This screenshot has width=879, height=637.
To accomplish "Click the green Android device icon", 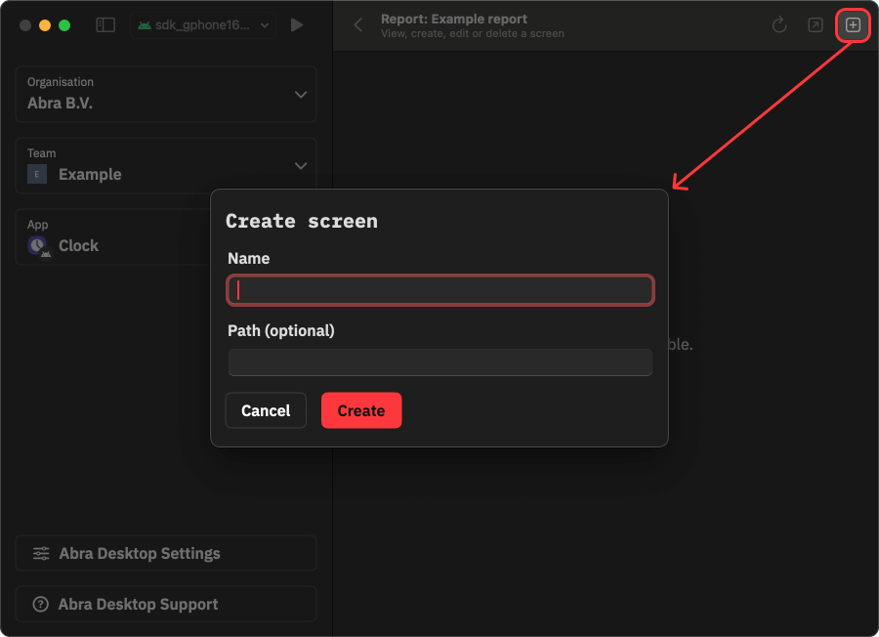I will (145, 25).
